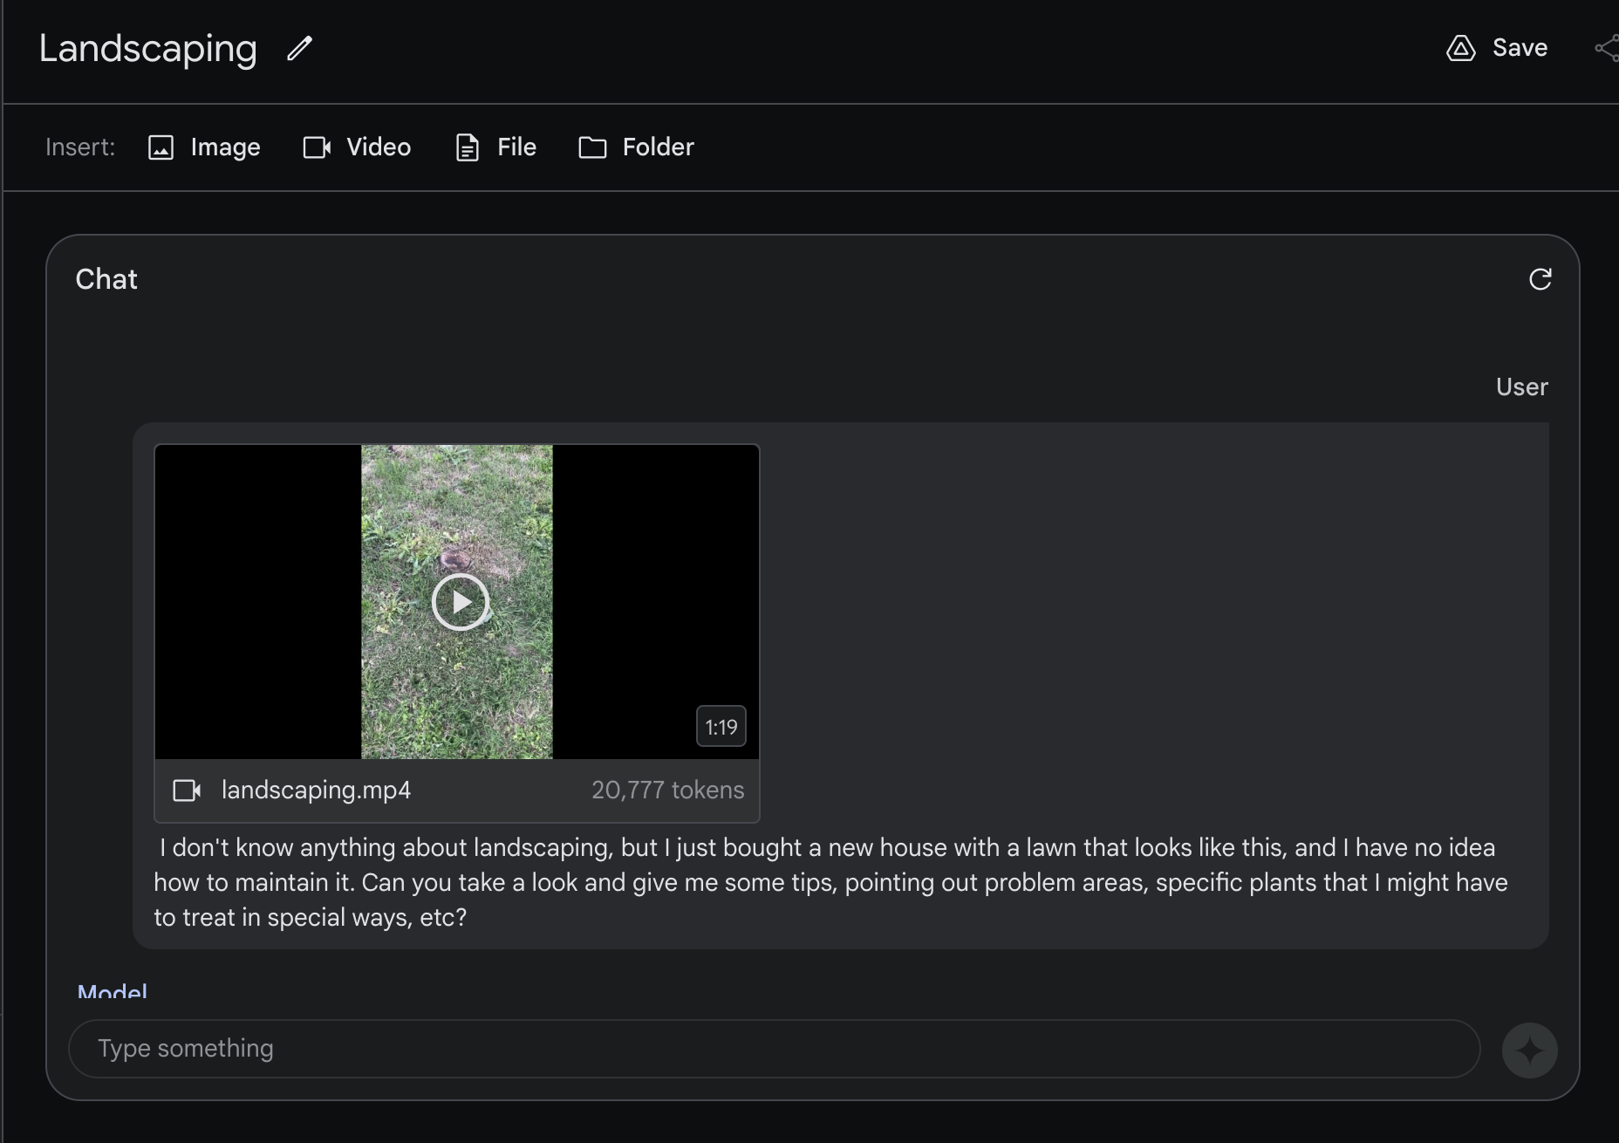Open the Insert File tool

495,147
